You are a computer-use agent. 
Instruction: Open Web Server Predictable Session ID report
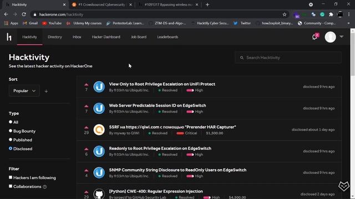(158, 106)
